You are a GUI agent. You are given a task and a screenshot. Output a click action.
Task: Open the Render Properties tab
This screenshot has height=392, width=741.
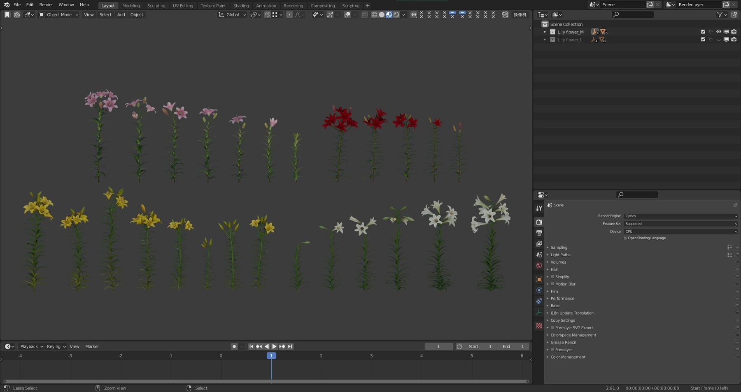539,222
